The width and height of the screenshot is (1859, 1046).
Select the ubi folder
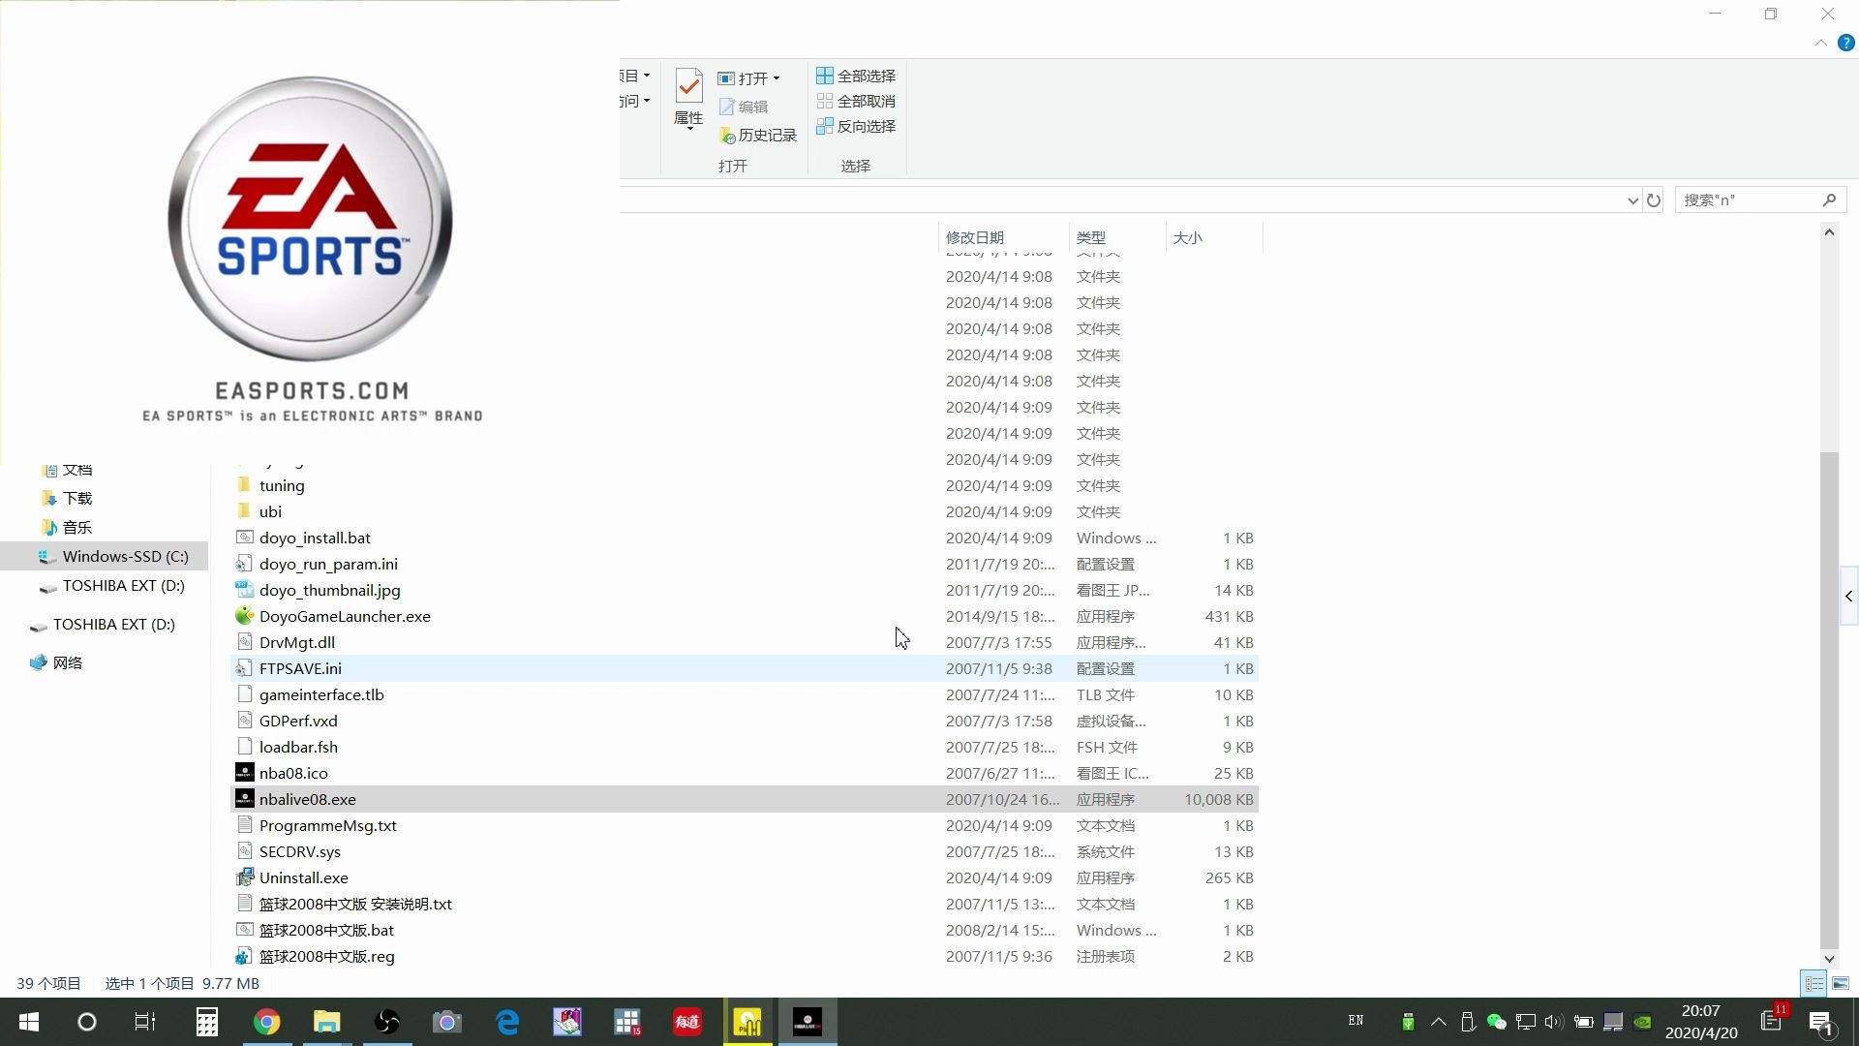tap(747, 511)
